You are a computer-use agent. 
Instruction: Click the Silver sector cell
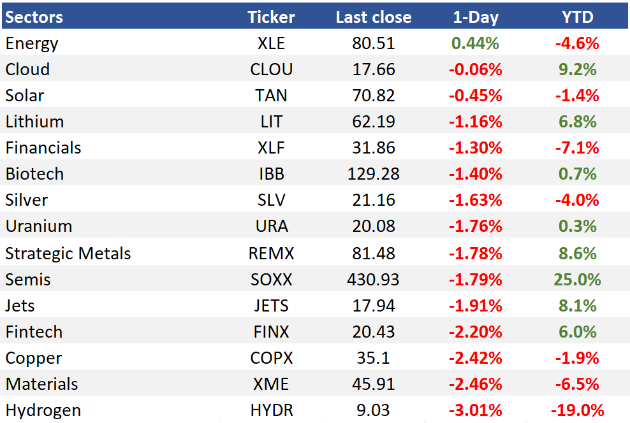click(x=27, y=200)
